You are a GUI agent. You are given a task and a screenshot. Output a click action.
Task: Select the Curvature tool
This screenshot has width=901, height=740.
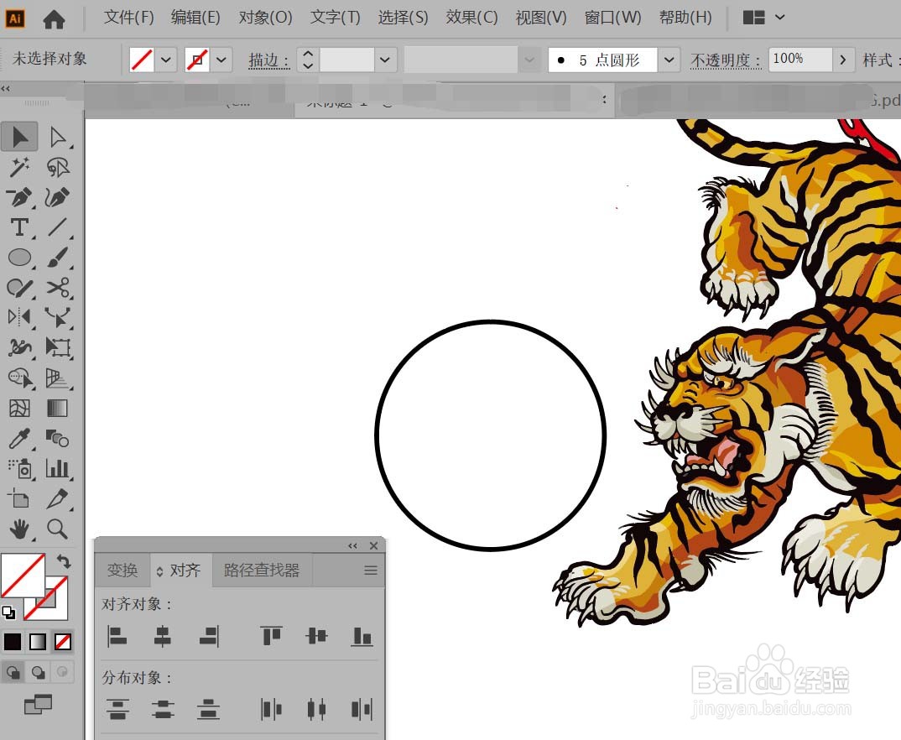tap(57, 197)
